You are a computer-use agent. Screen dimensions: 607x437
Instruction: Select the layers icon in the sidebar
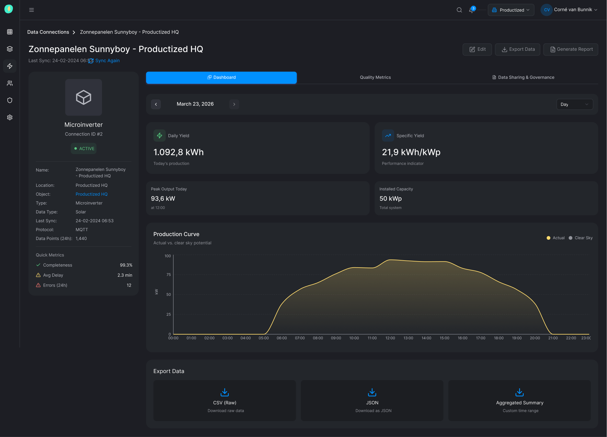click(9, 49)
